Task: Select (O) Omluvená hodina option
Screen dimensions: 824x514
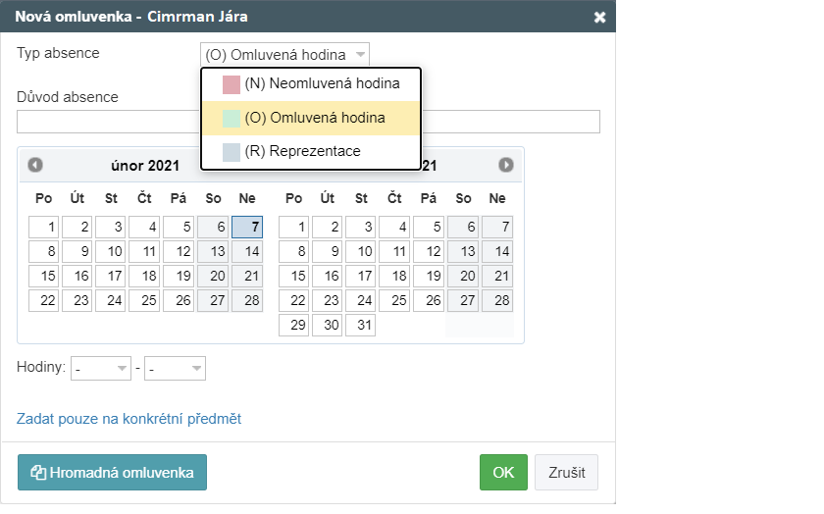Action: pos(315,118)
